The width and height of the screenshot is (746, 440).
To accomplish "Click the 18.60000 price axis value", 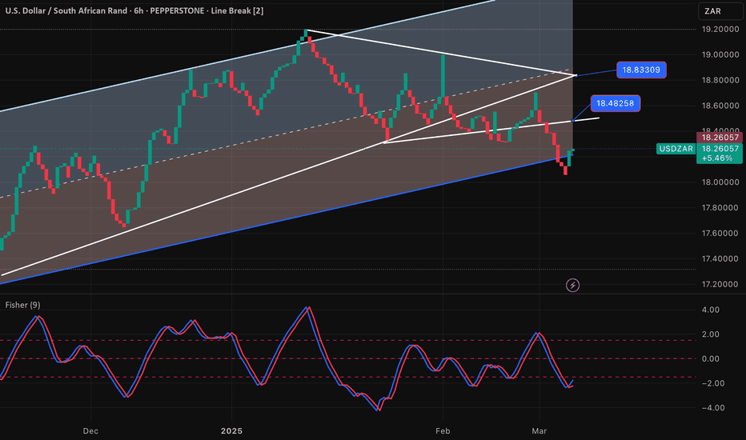I will tap(720, 106).
